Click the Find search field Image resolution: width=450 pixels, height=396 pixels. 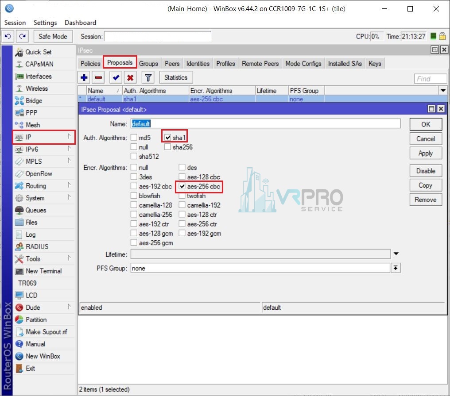point(430,79)
